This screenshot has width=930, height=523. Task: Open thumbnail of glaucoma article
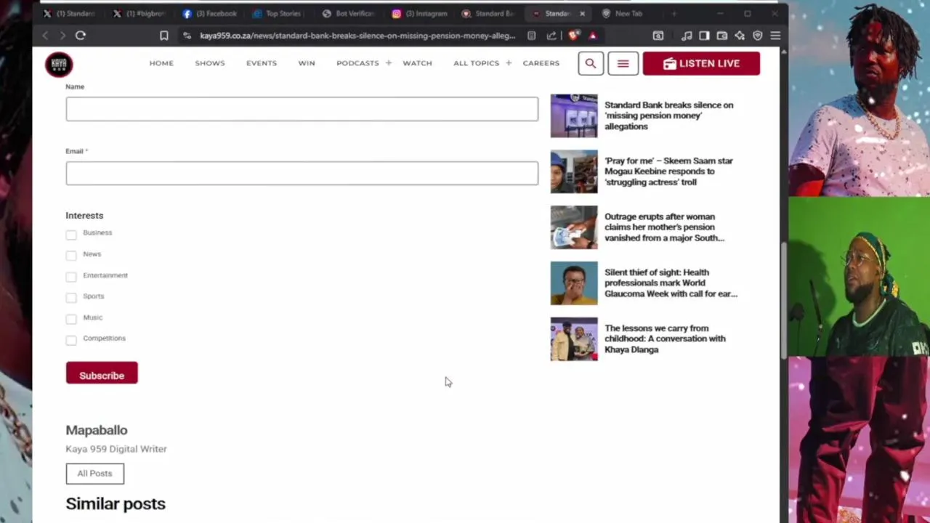[574, 283]
